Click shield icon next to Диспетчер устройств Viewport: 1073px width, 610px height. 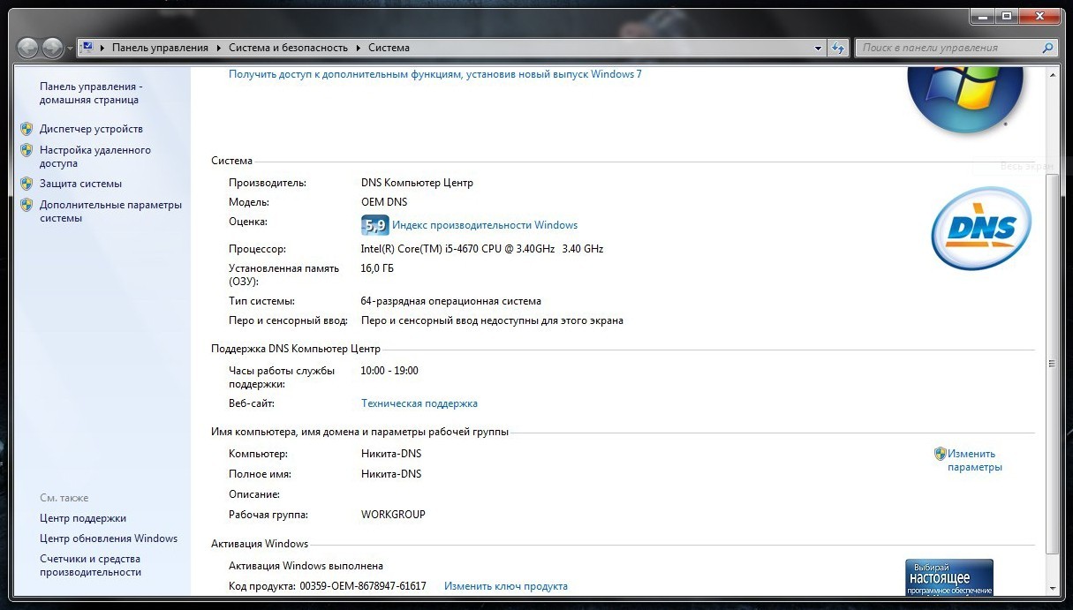tap(26, 129)
